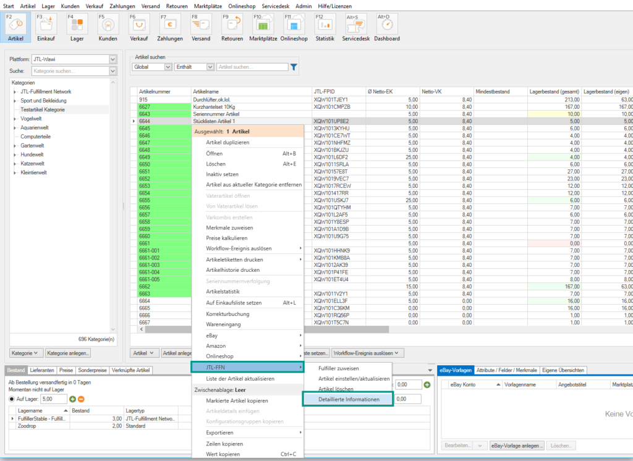
Task: Open the Retouren module icon
Action: pos(232,26)
